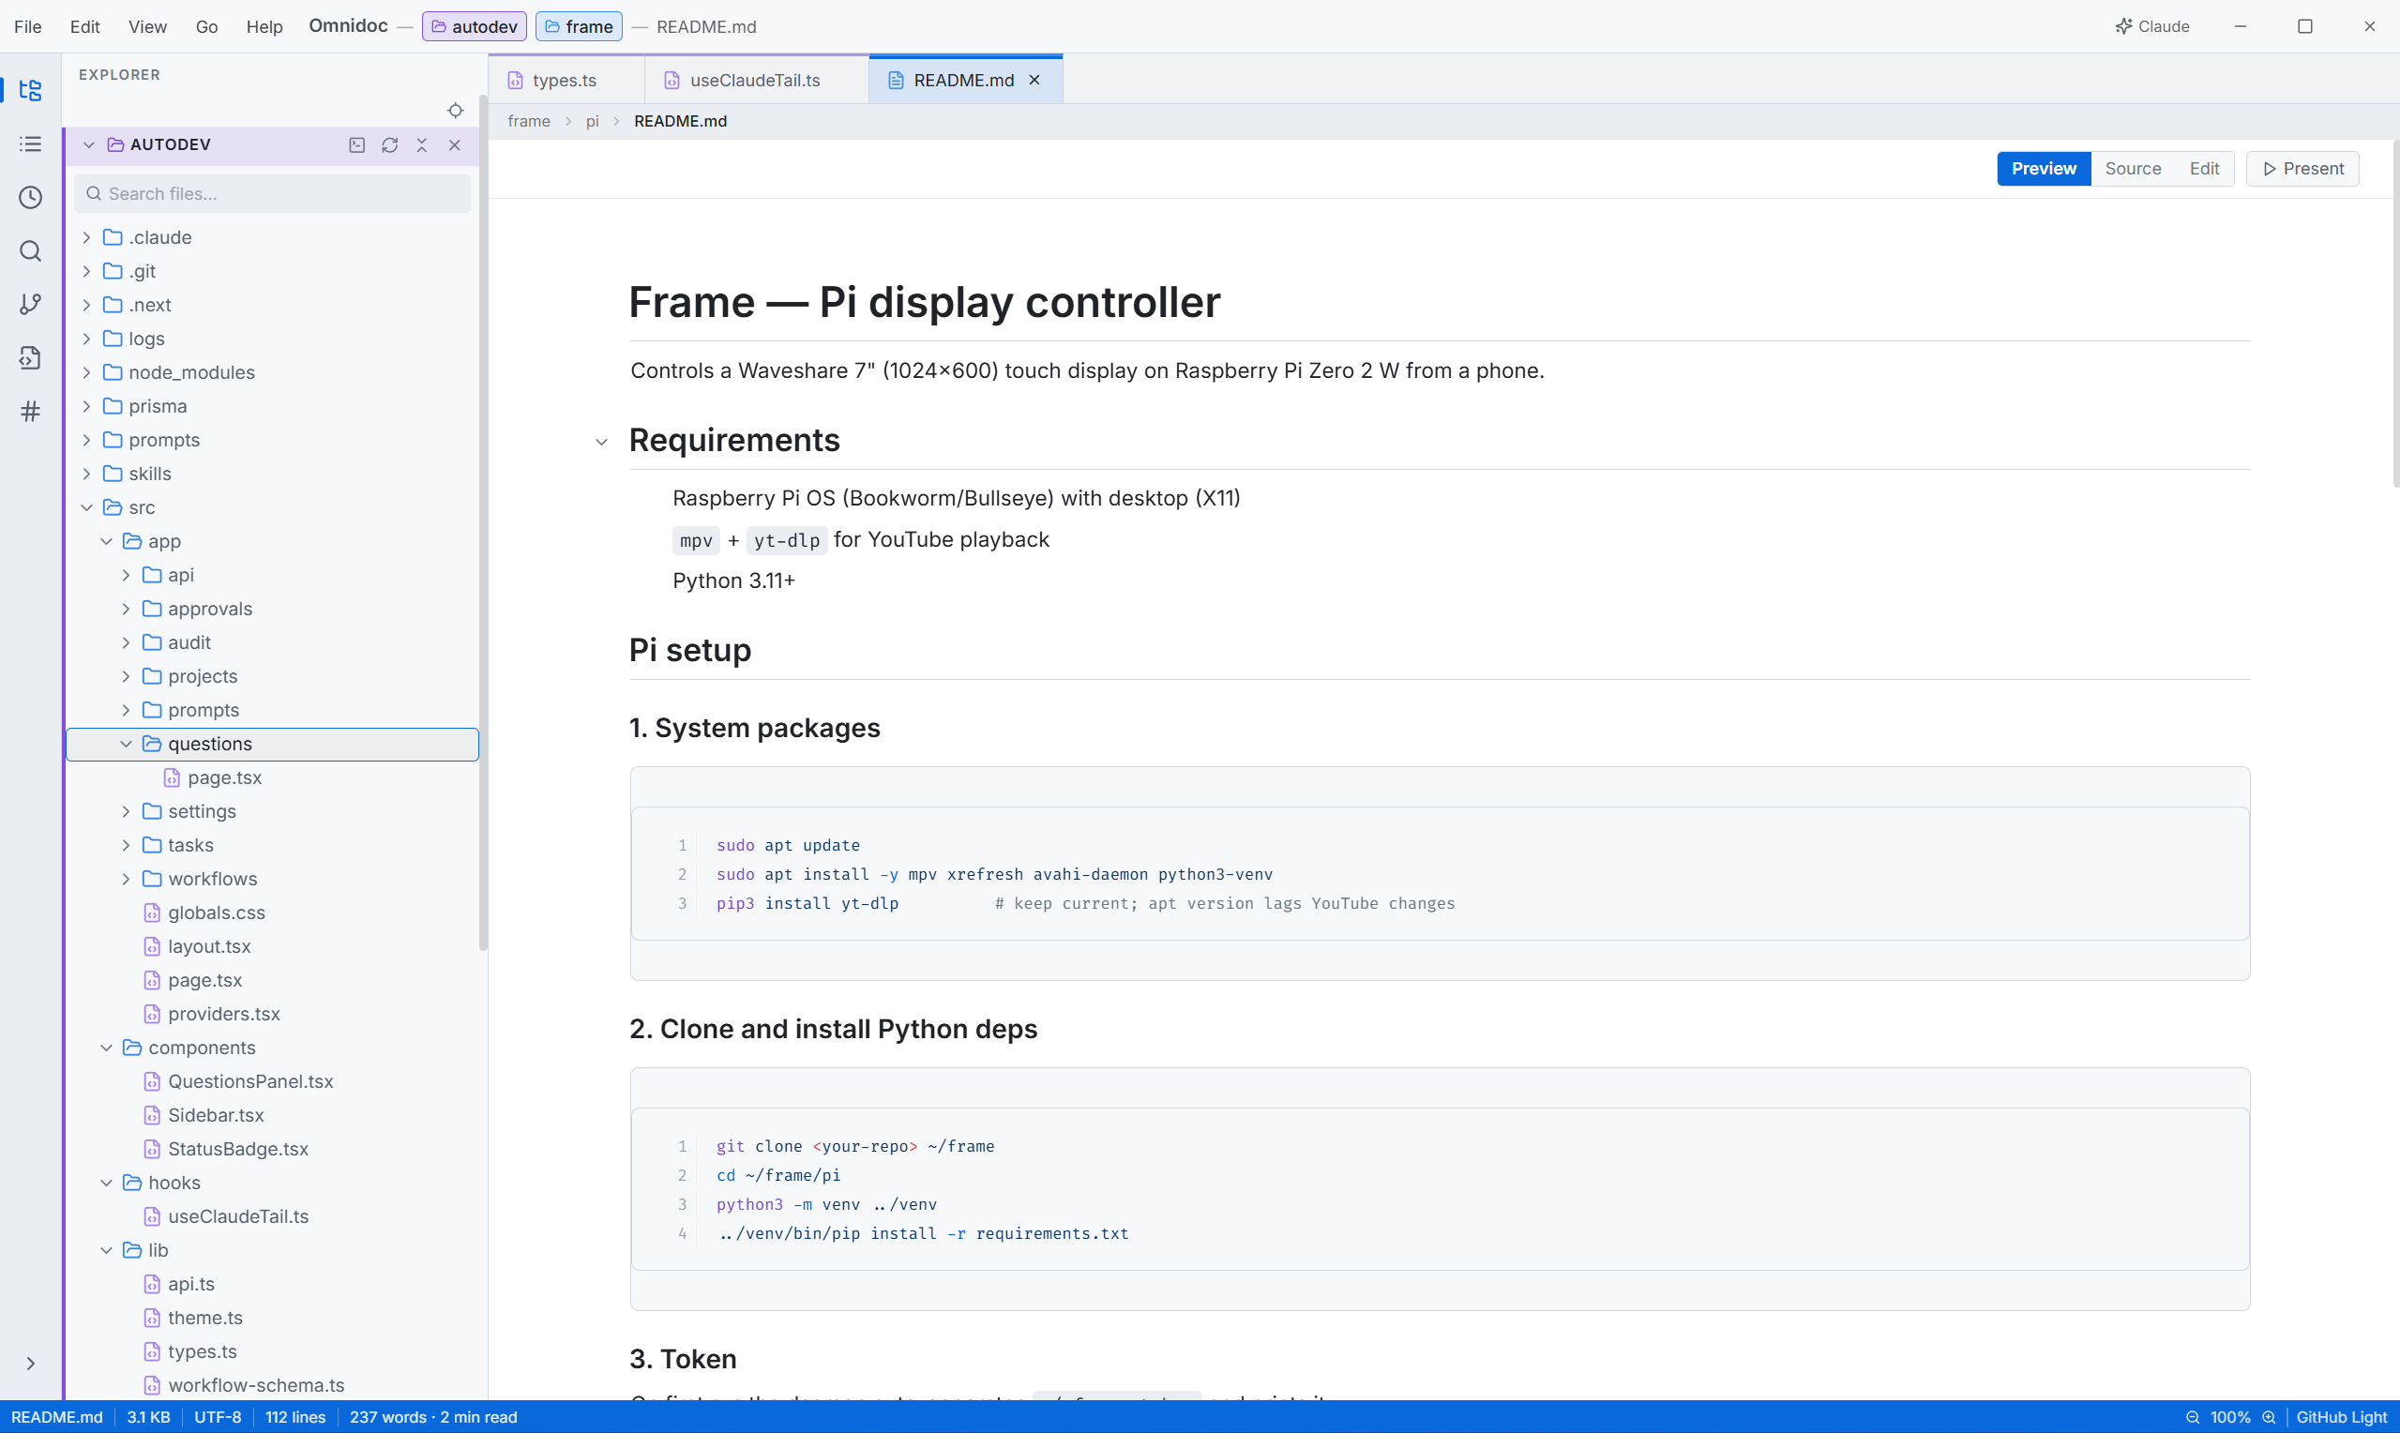
Task: Open terminal in AUTODEV folder icon
Action: click(357, 144)
